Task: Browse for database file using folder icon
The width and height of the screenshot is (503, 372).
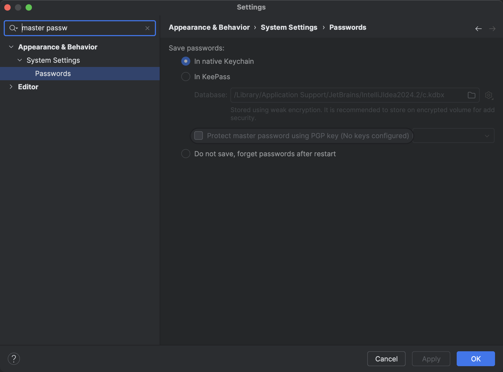Action: pyautogui.click(x=471, y=95)
